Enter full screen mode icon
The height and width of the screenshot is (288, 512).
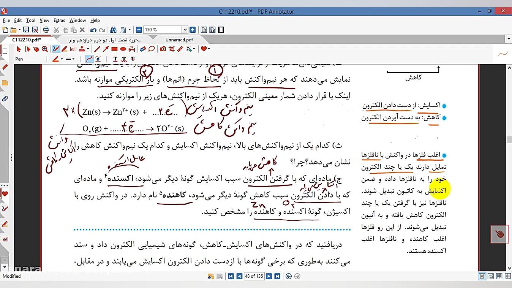221,30
